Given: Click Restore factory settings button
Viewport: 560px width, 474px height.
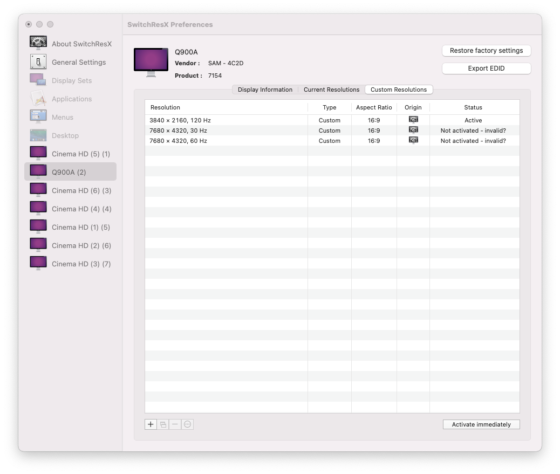Looking at the screenshot, I should click(486, 51).
